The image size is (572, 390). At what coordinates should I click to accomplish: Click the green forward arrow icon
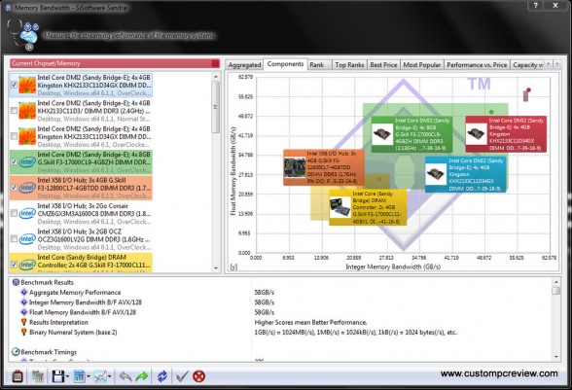(142, 376)
